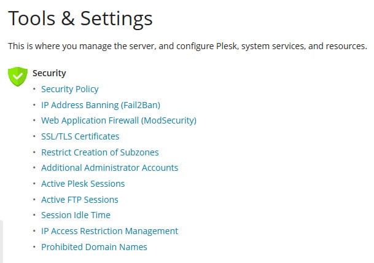Go to Web Application Firewall (ModSecurity)

tap(119, 120)
